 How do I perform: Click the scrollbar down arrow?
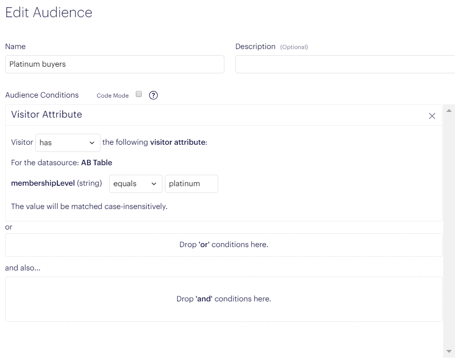448,351
